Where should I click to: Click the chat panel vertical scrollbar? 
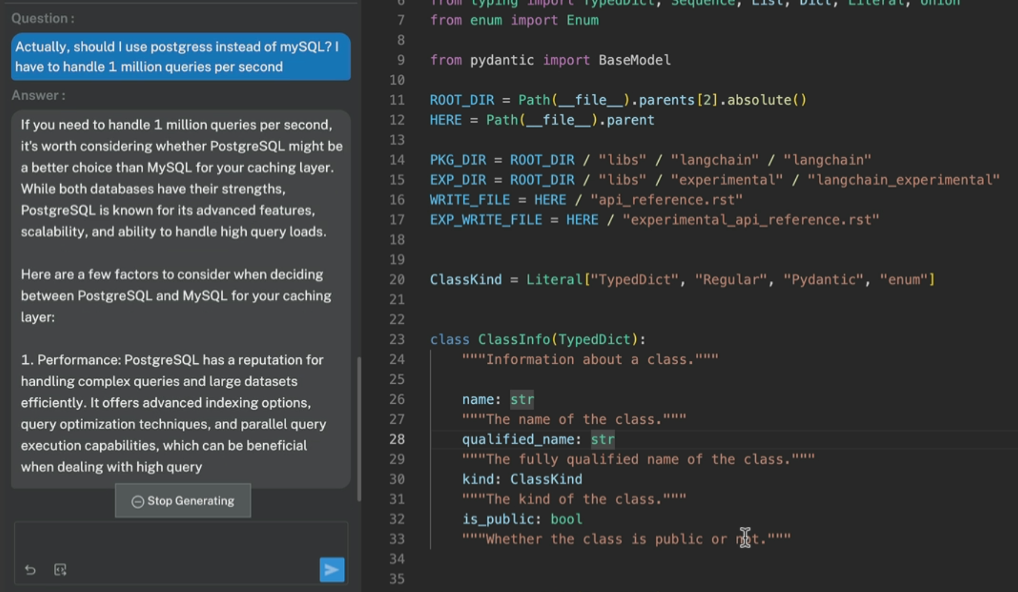tap(359, 429)
